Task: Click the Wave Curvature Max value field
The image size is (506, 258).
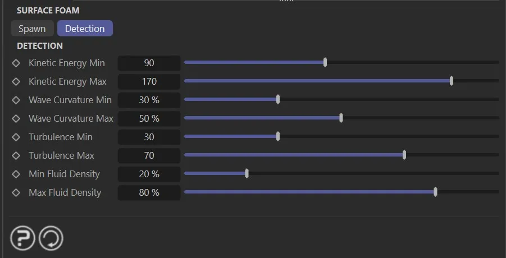Action: pos(149,118)
